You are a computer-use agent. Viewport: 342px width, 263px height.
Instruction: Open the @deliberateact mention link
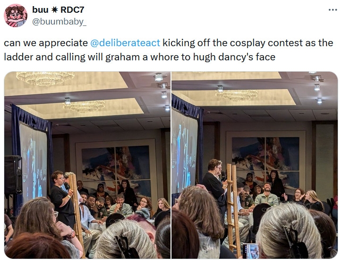pos(125,43)
